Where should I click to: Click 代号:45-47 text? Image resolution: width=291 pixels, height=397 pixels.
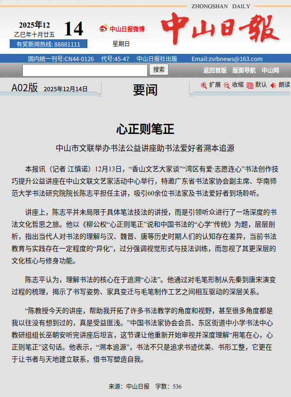pos(115,59)
